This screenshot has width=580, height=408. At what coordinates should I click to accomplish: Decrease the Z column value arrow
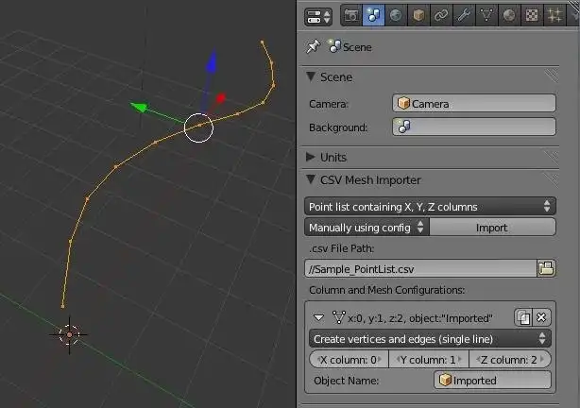[478, 359]
